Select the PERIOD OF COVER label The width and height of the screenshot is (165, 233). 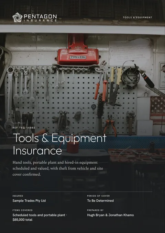click(98, 196)
